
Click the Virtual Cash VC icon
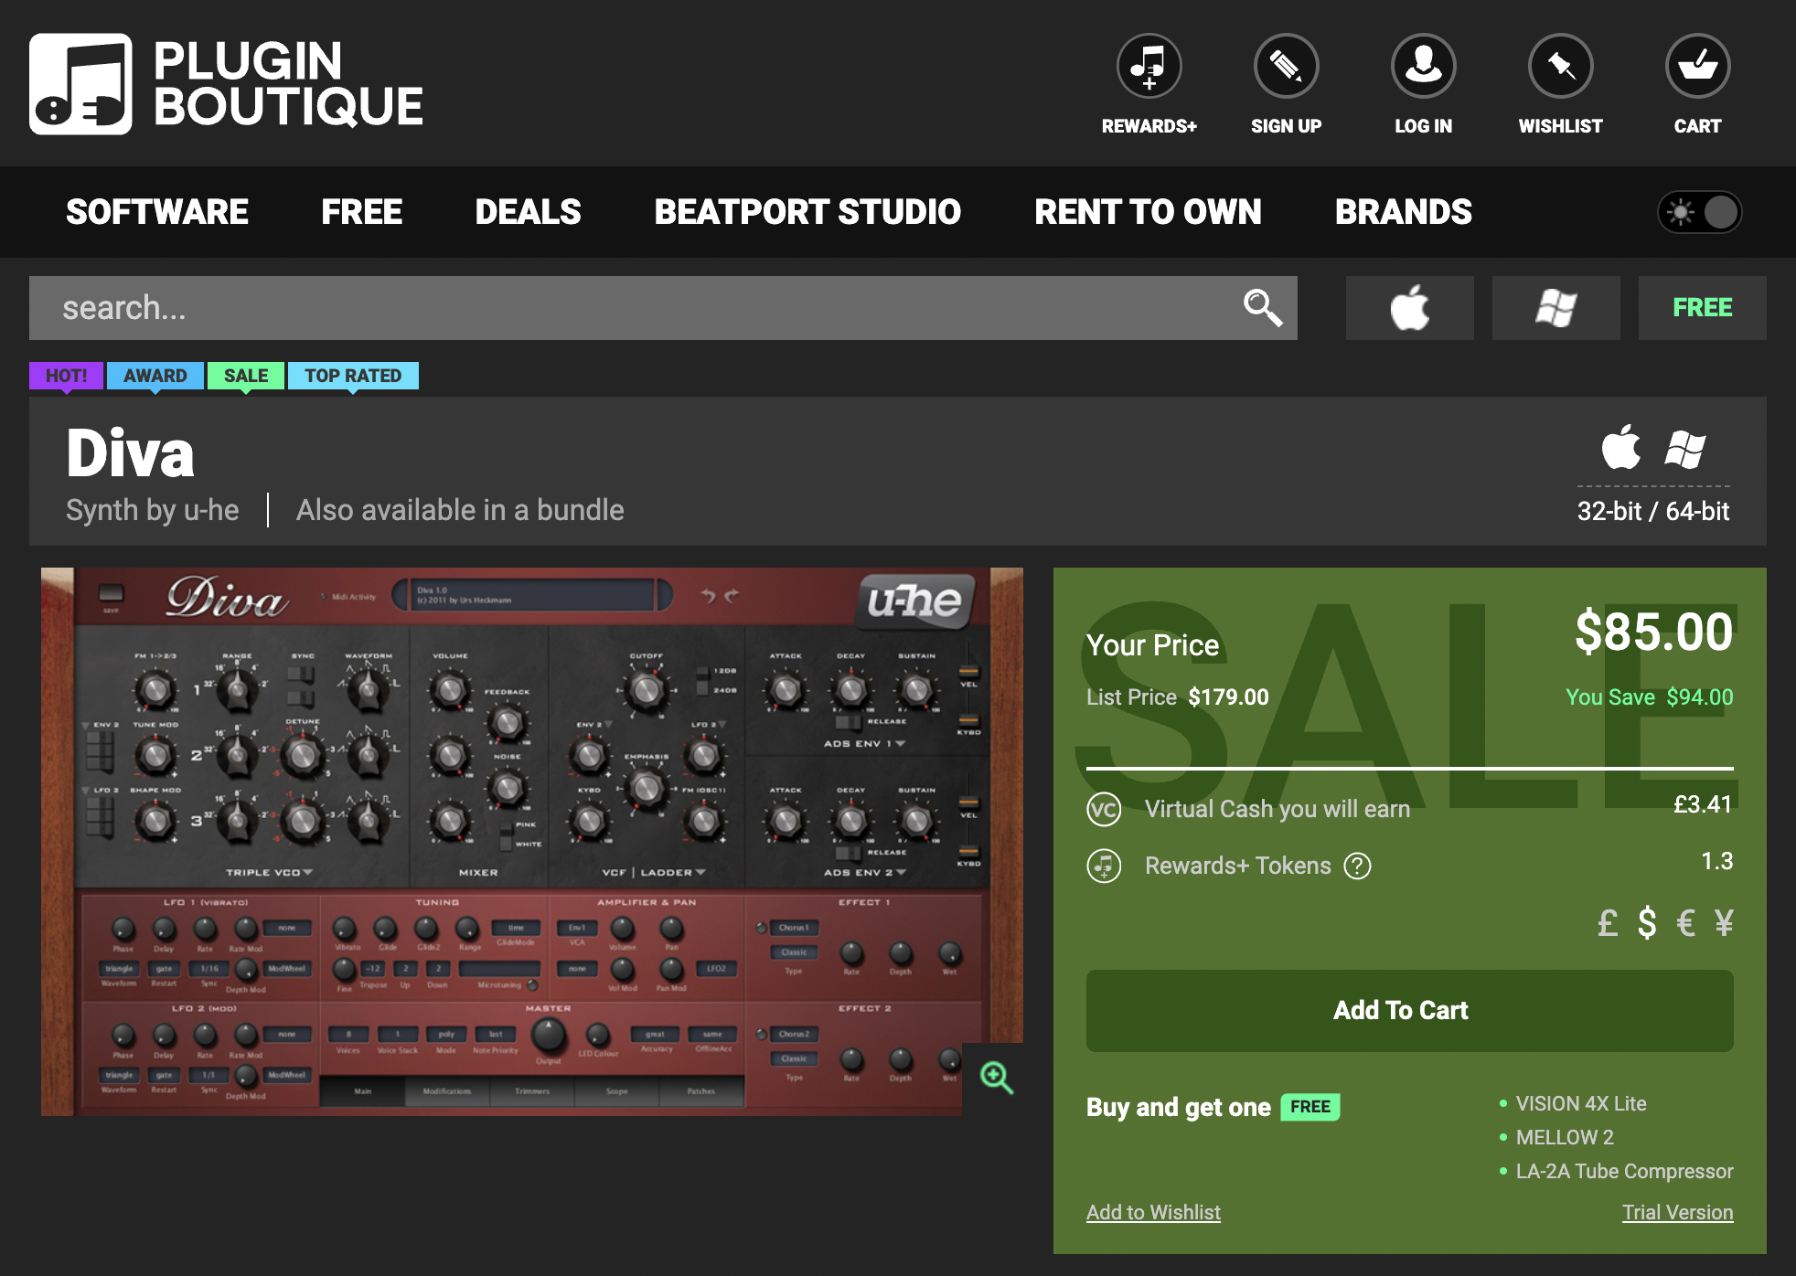[1104, 810]
